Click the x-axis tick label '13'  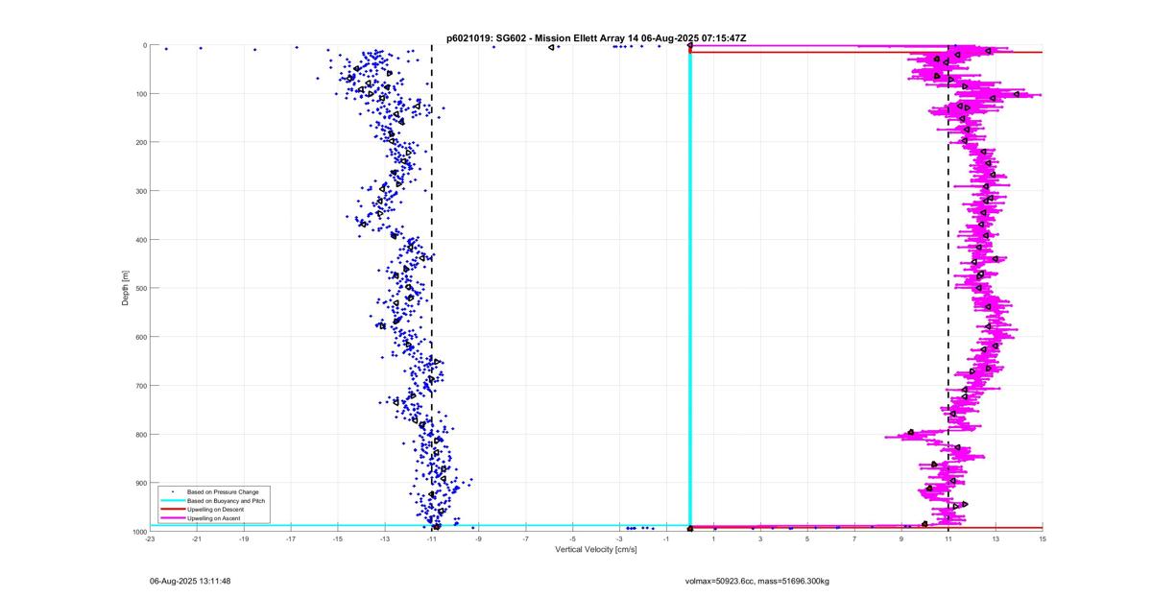tap(996, 538)
